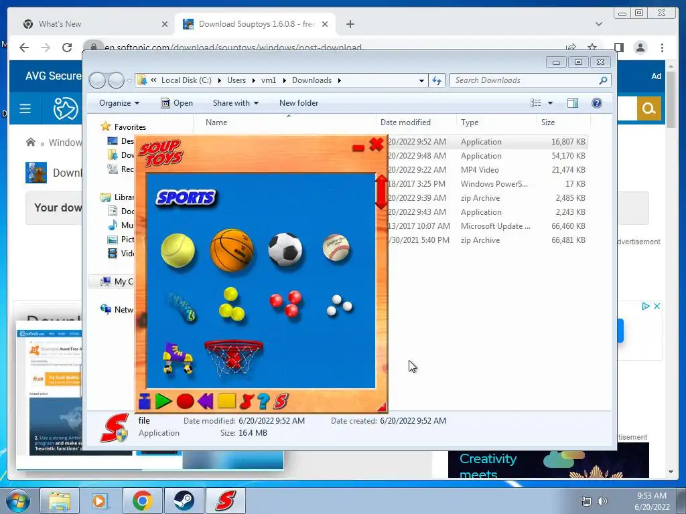This screenshot has height=514, width=686.
Task: Select Favorites in the navigation pane
Action: (130, 126)
